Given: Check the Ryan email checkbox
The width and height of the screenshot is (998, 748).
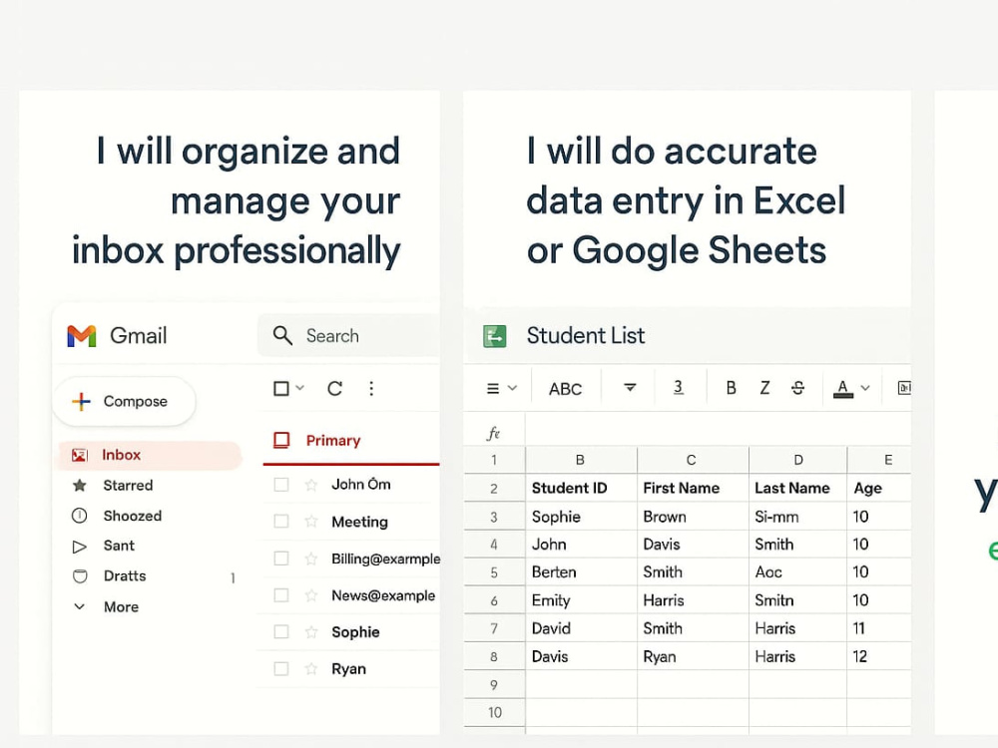Looking at the screenshot, I should [281, 668].
